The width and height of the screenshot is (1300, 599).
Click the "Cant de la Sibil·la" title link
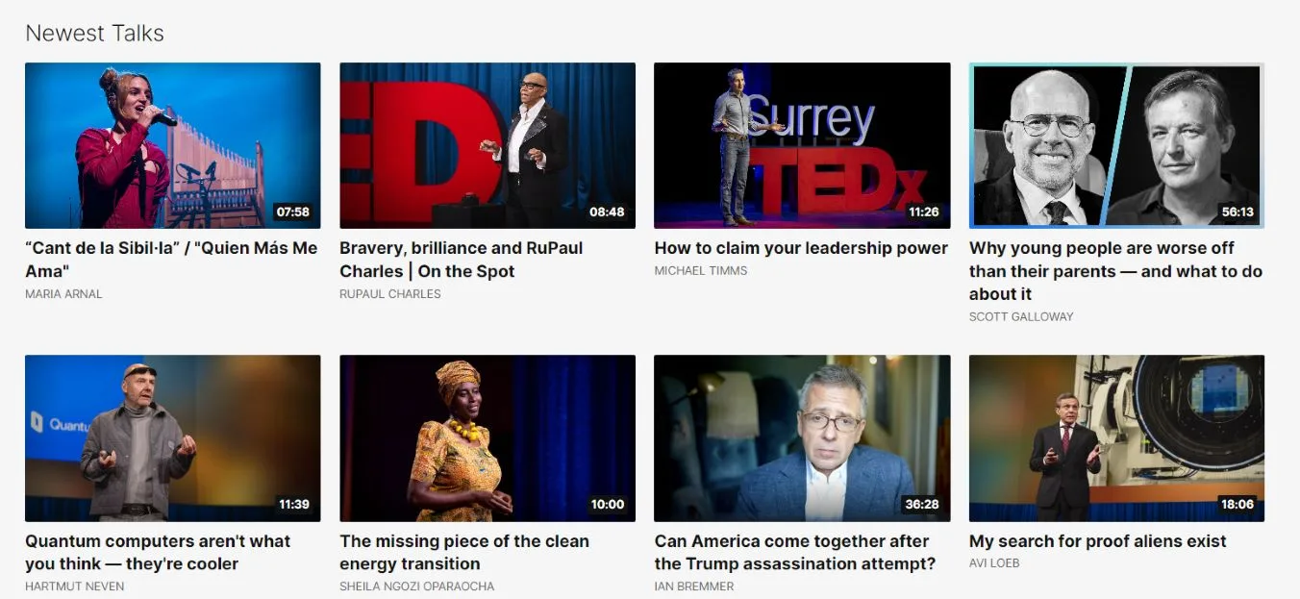click(x=171, y=260)
